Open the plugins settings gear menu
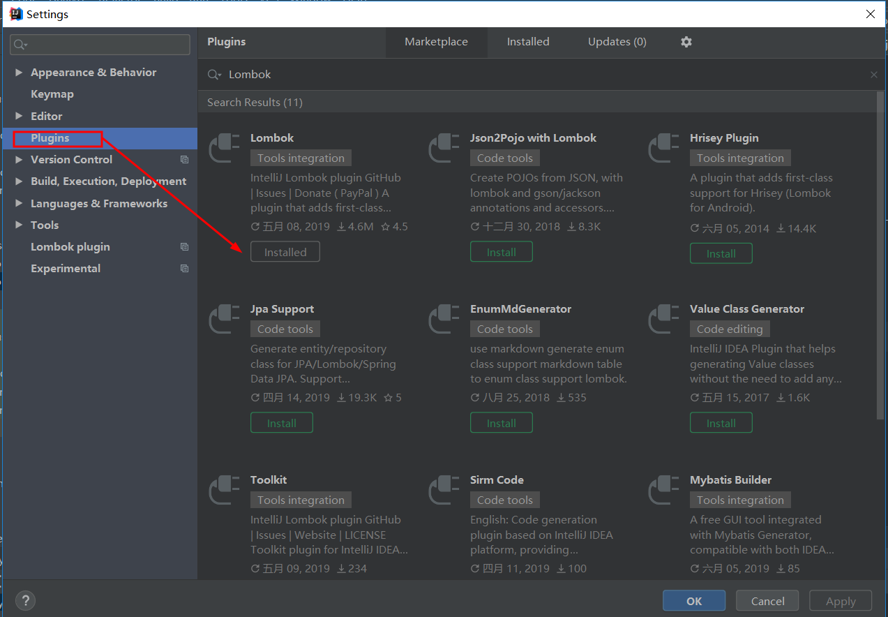The image size is (888, 617). pos(686,42)
